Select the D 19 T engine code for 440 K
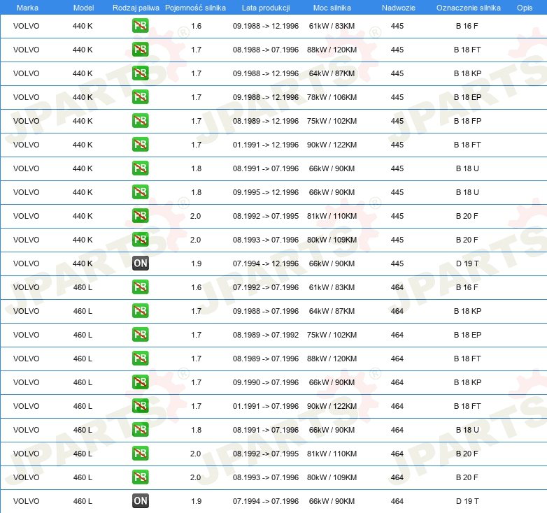The height and width of the screenshot is (513, 547). (x=467, y=263)
